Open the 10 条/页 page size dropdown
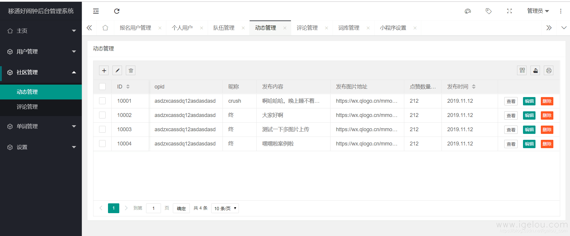The height and width of the screenshot is (236, 570). click(225, 208)
